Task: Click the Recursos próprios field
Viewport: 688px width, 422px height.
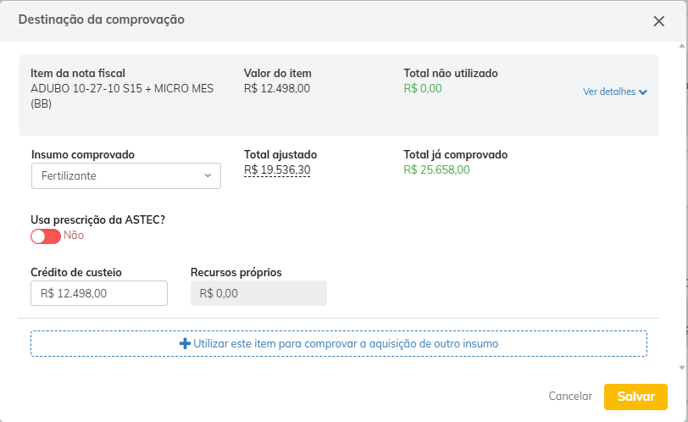Action: [x=258, y=293]
